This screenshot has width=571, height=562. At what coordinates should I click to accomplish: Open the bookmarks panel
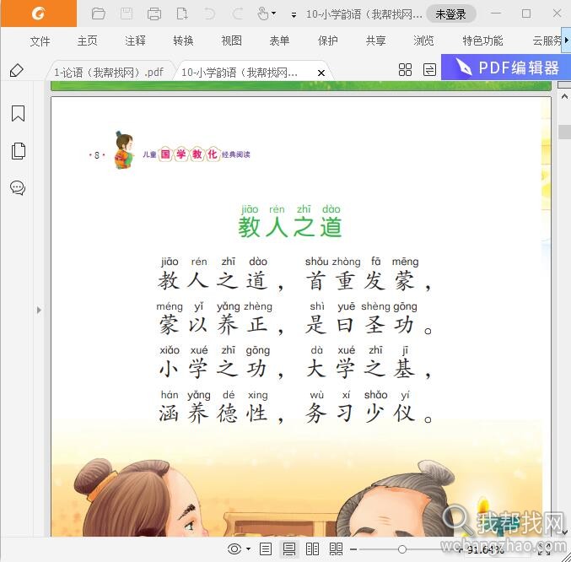(x=18, y=113)
